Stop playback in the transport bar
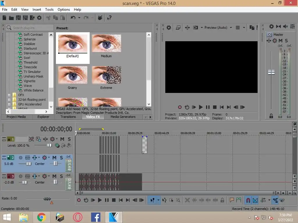 114,200
